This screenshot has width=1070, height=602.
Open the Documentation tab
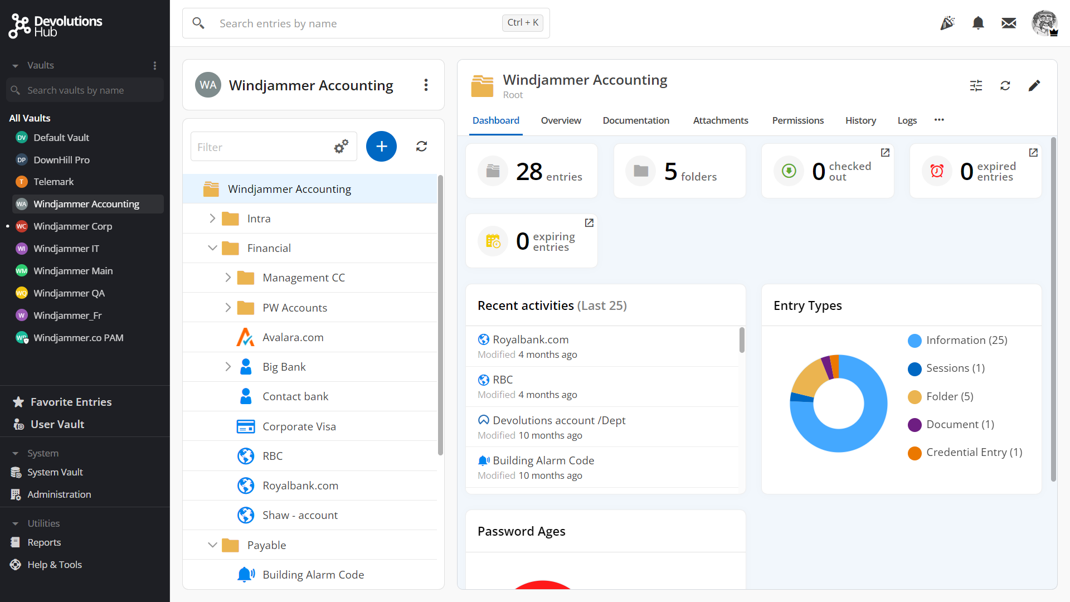[x=636, y=120]
